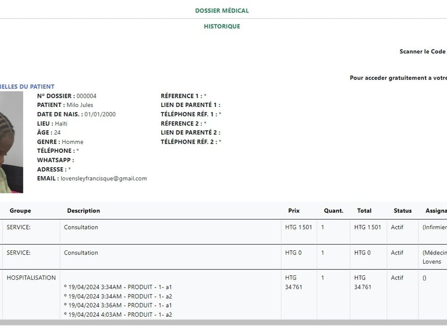Click the patient name Milo Jules
This screenshot has width=447, height=326.
click(80, 105)
